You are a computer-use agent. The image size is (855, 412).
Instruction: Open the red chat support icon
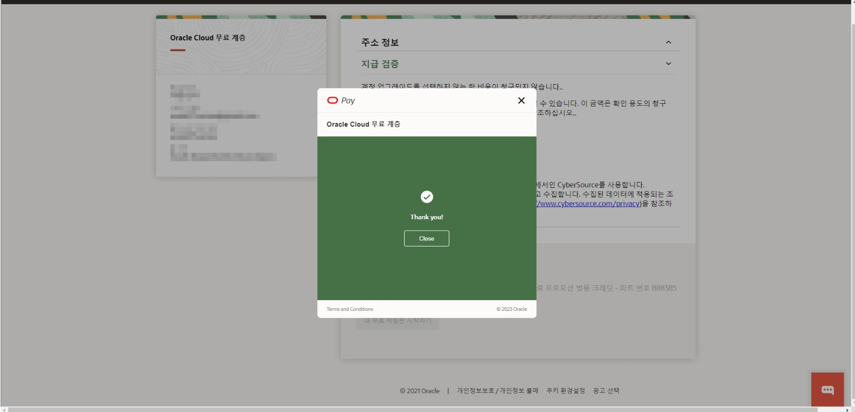click(828, 390)
